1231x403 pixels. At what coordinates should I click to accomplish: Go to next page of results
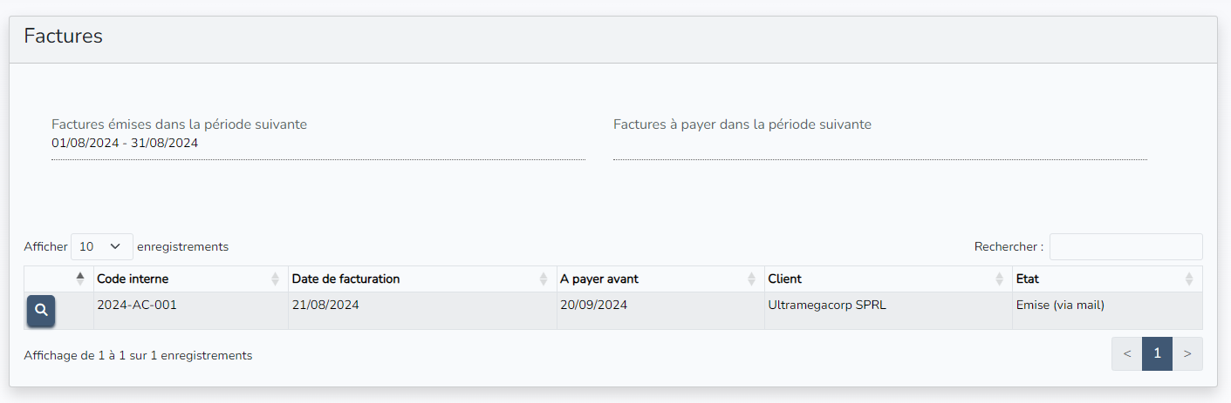1187,353
